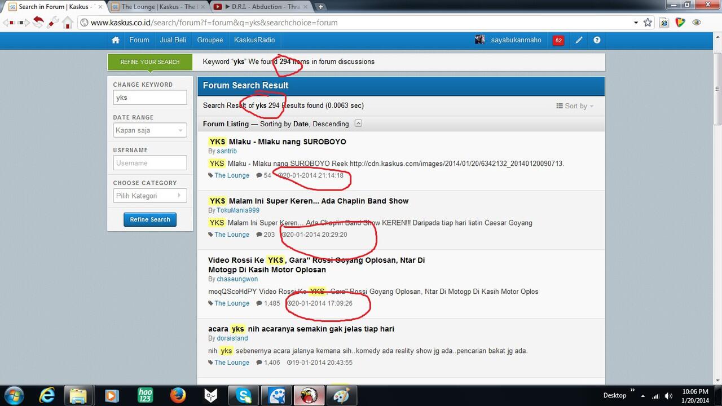Open the pencil create-post icon

pos(579,40)
